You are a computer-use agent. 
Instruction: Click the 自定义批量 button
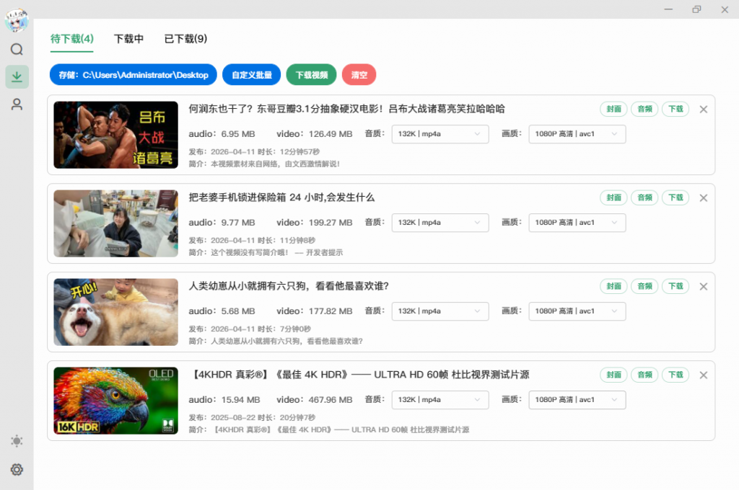(252, 75)
